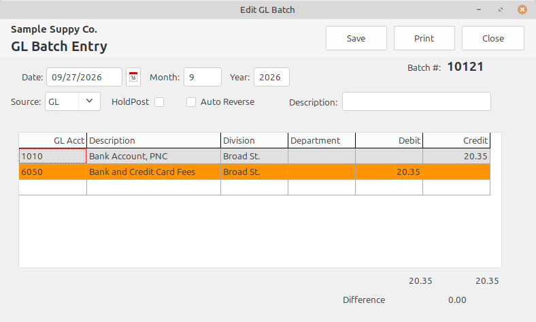536x322 pixels.
Task: Click the empty Department cell in row 6050
Action: click(x=322, y=172)
